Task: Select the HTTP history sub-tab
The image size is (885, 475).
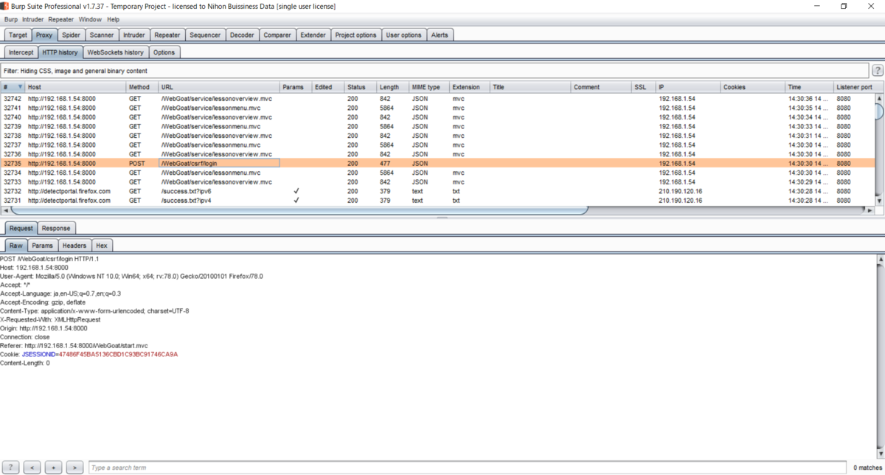Action: (x=60, y=52)
